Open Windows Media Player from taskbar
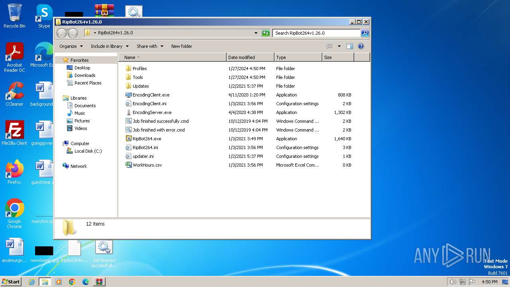 [59, 282]
